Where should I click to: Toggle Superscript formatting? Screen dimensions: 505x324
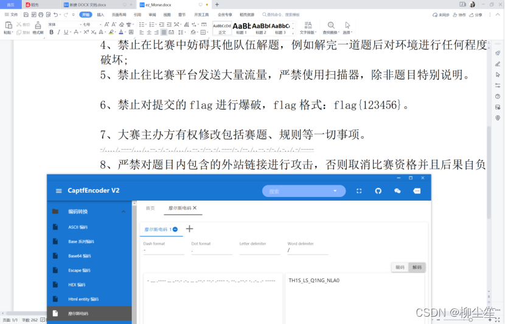click(x=86, y=32)
